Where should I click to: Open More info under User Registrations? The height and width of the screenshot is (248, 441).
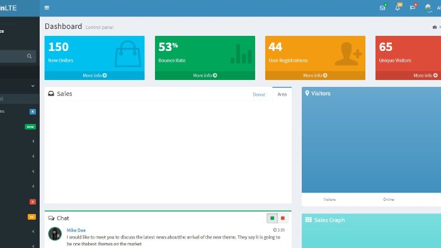(x=315, y=76)
